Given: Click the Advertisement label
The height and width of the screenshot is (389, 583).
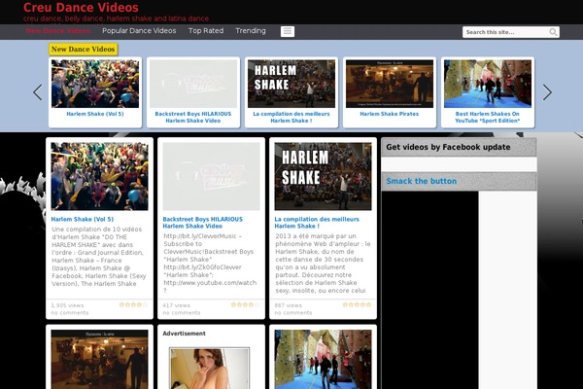Looking at the screenshot, I should pos(184,334).
